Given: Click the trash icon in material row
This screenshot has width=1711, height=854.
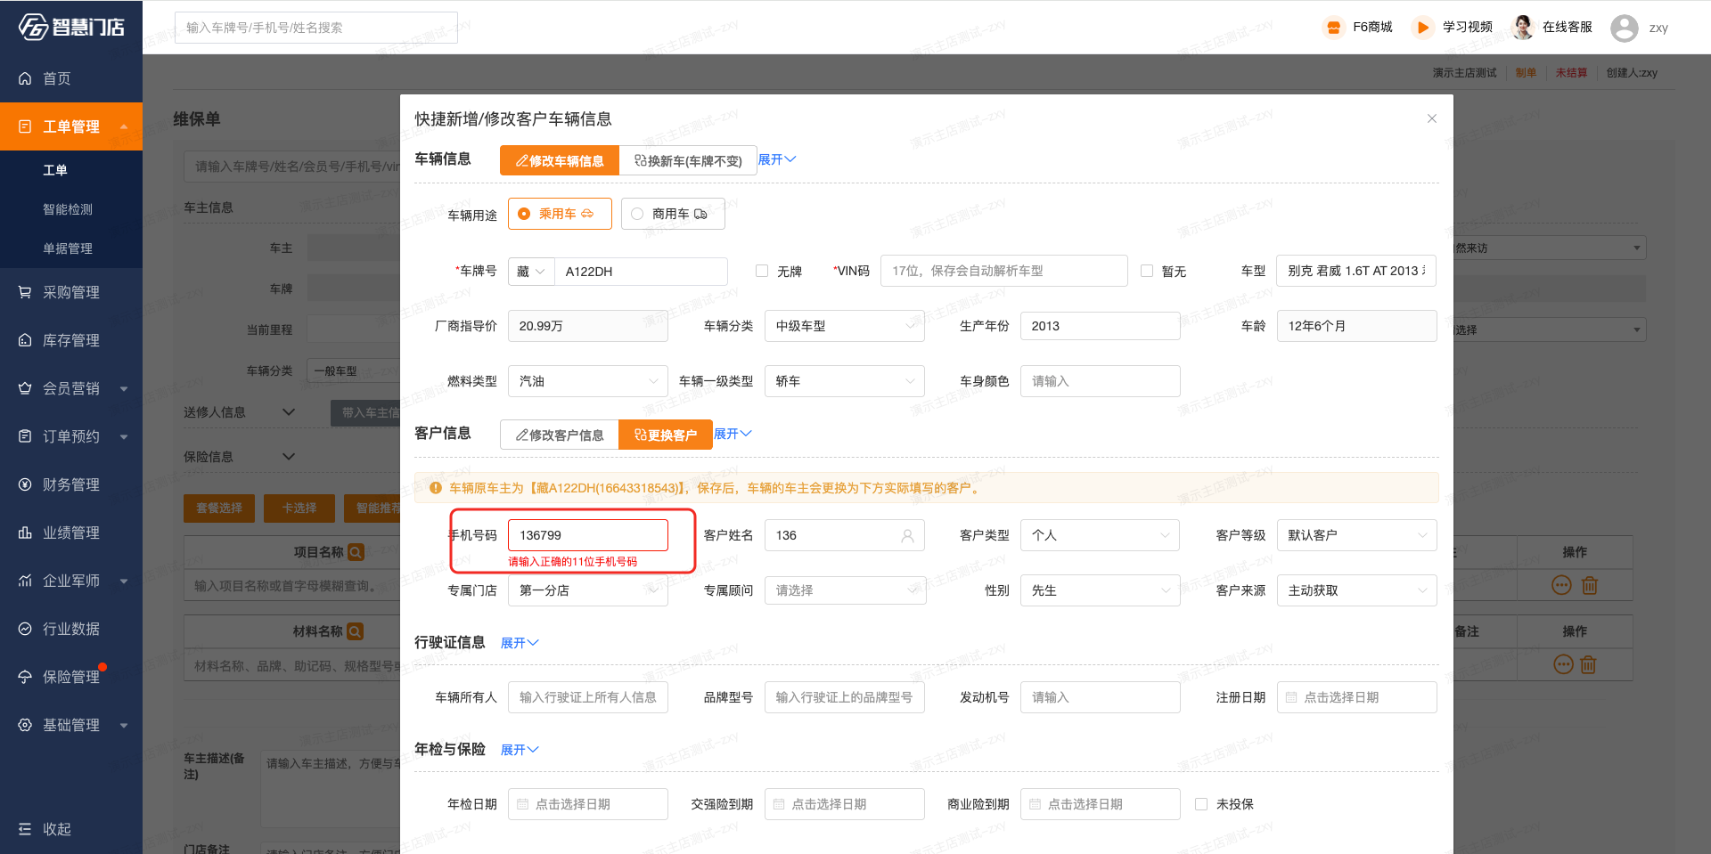Looking at the screenshot, I should [1588, 664].
